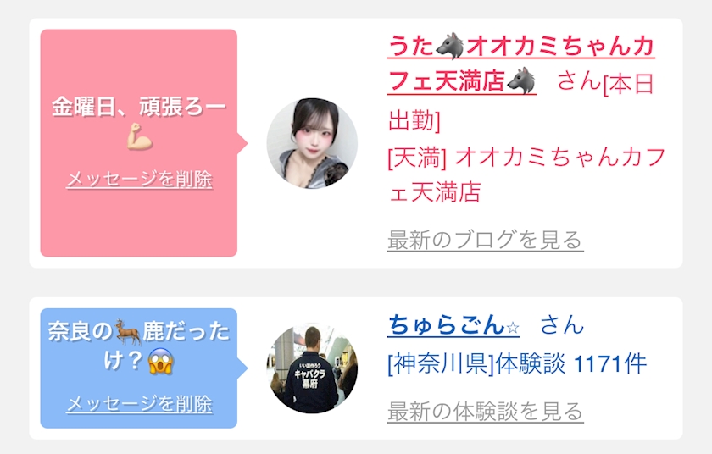712x454 pixels.
Task: Click the star after ちゅらごん name
Action: click(513, 327)
